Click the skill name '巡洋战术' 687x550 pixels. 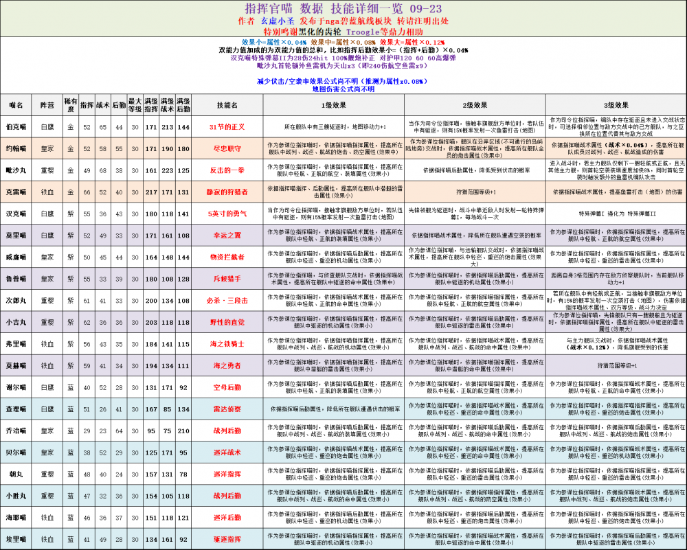[227, 452]
